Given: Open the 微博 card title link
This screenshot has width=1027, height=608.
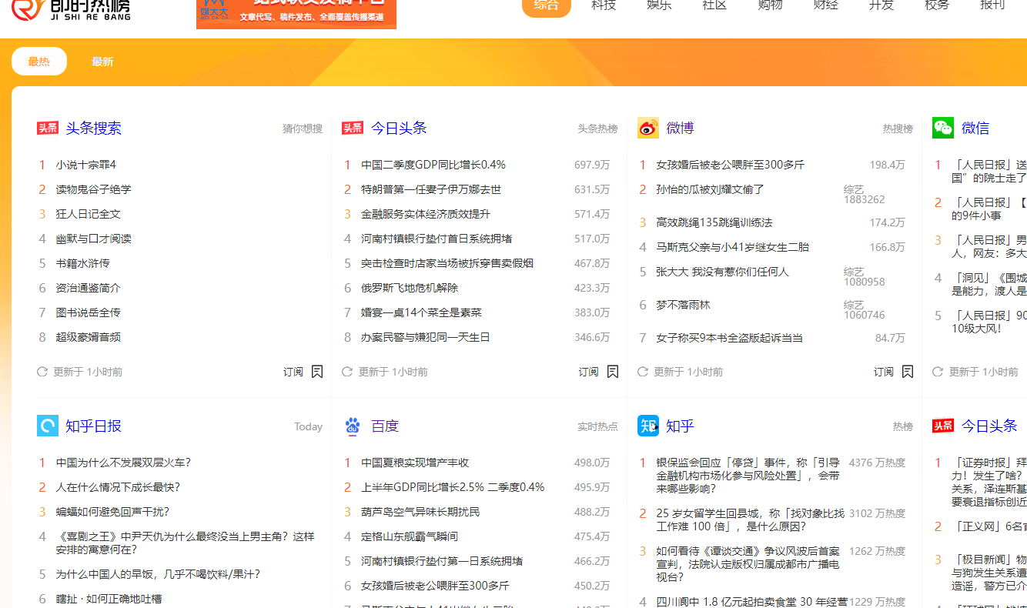Looking at the screenshot, I should 680,128.
